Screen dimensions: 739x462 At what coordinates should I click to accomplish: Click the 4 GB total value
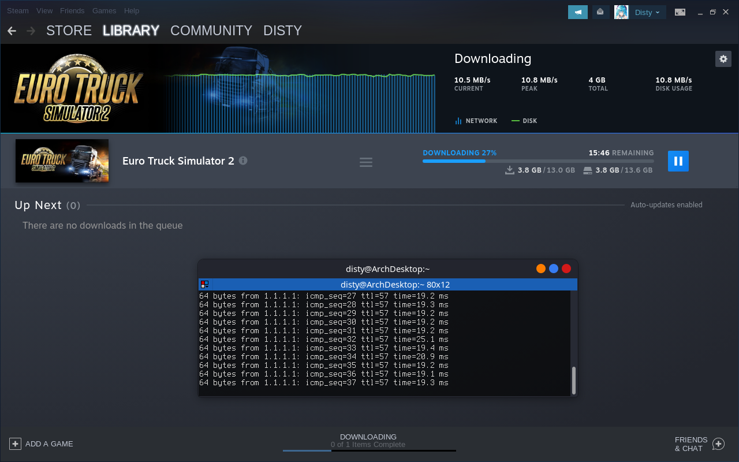[x=597, y=80]
